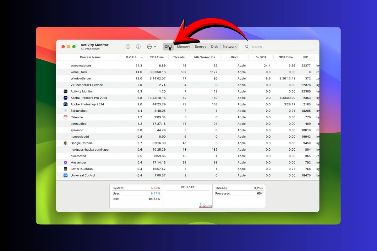Switch to the CPU tab
Image resolution: width=377 pixels, height=251 pixels.
168,46
